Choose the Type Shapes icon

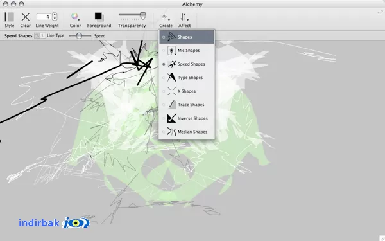tap(171, 78)
